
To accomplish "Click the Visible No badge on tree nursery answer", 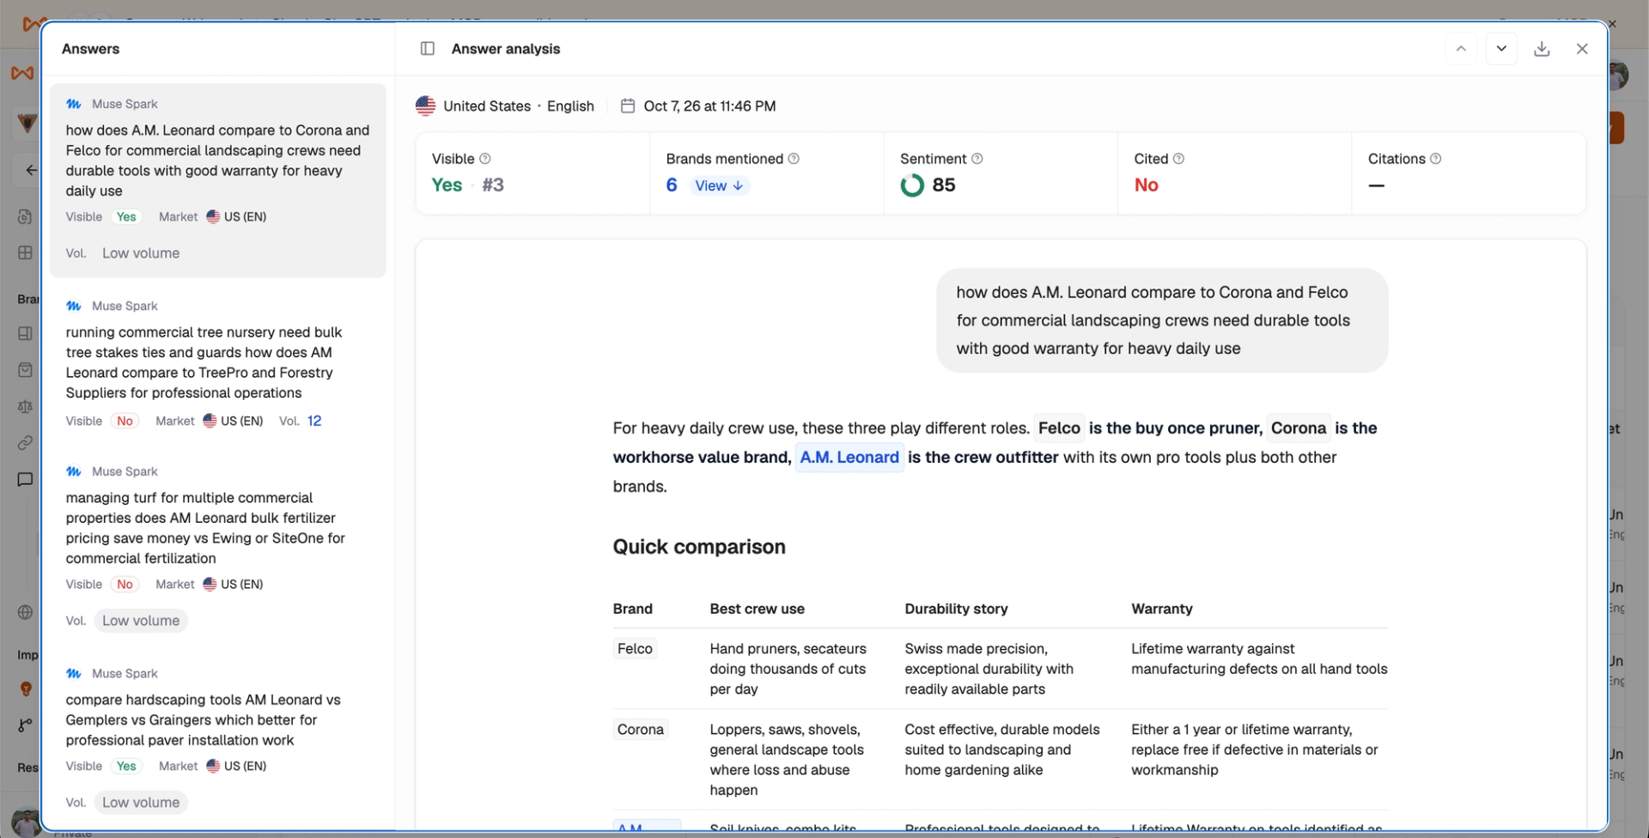I will point(125,421).
